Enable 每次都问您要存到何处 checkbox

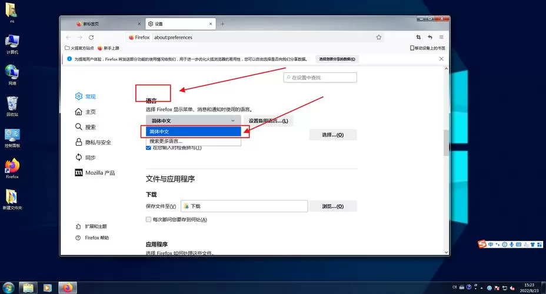(x=148, y=219)
